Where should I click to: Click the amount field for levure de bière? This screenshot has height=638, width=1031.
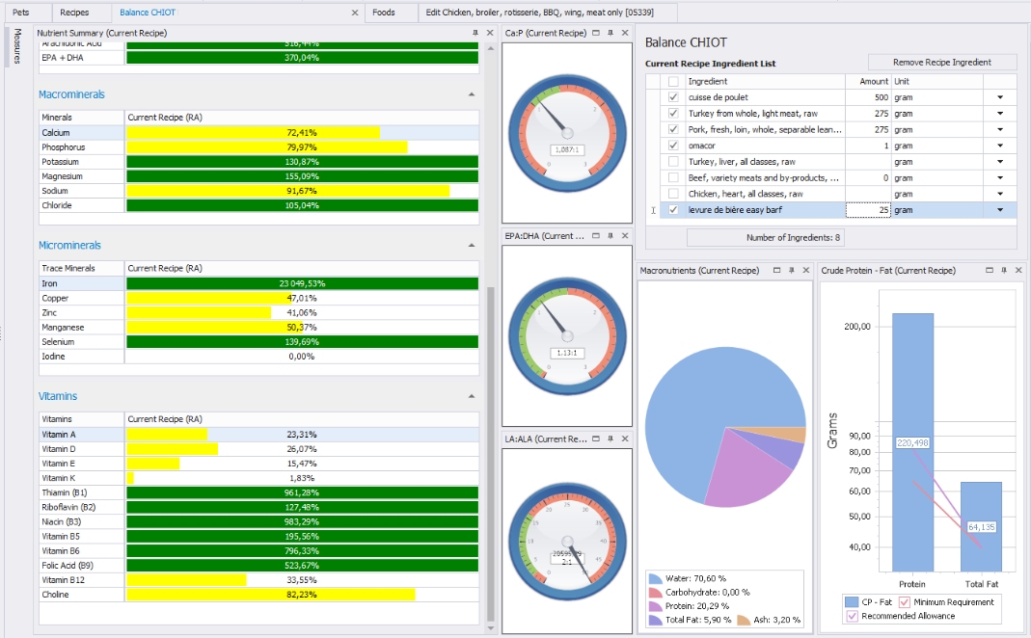867,210
